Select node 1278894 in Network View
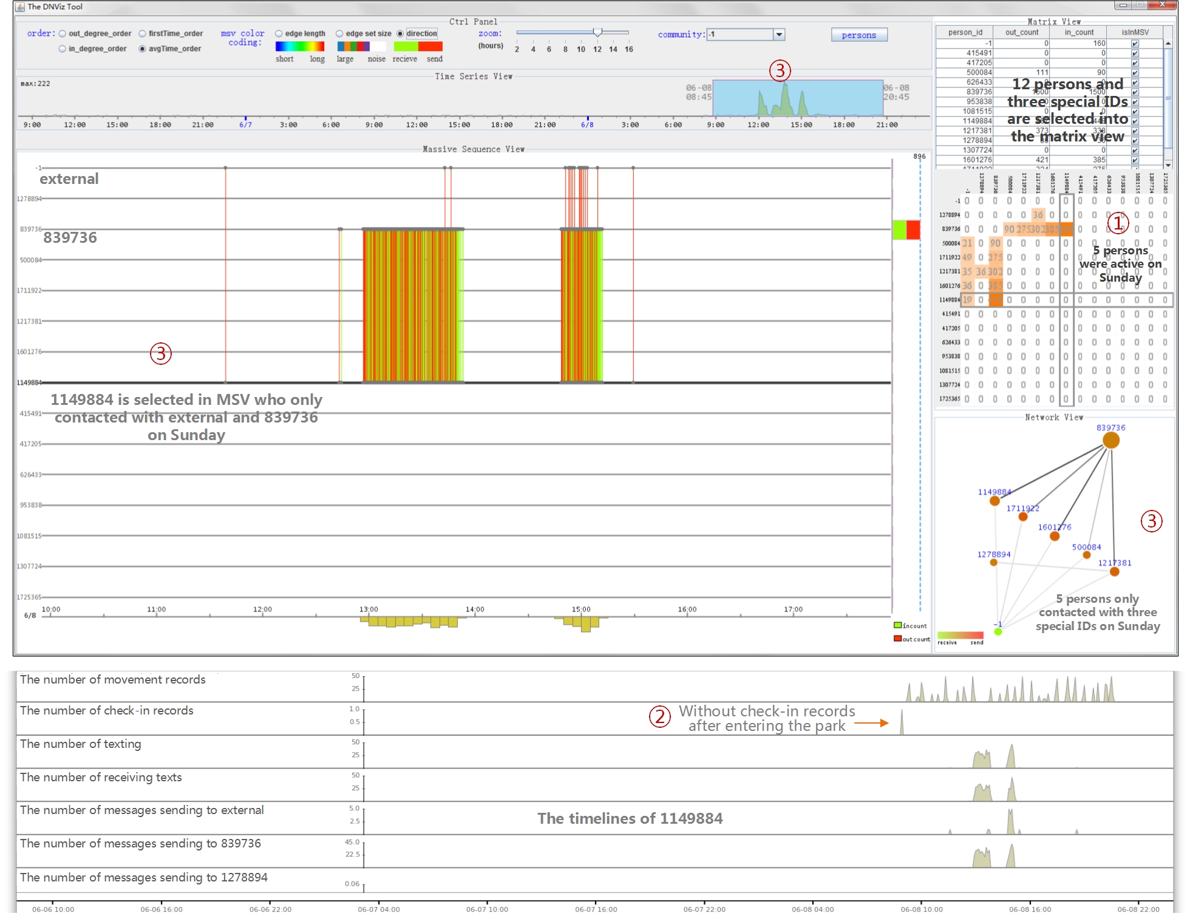Viewport: 1190px width, 913px height. point(993,563)
